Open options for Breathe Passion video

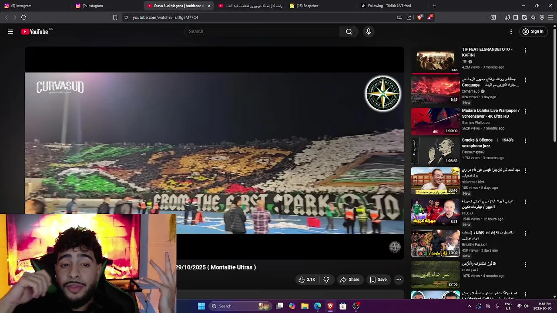pyautogui.click(x=525, y=233)
